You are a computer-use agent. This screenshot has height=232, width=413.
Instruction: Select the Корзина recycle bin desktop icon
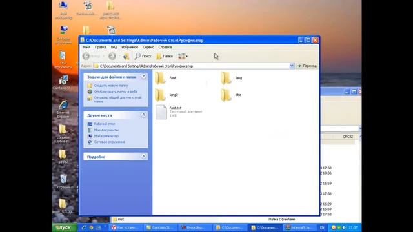[63, 182]
